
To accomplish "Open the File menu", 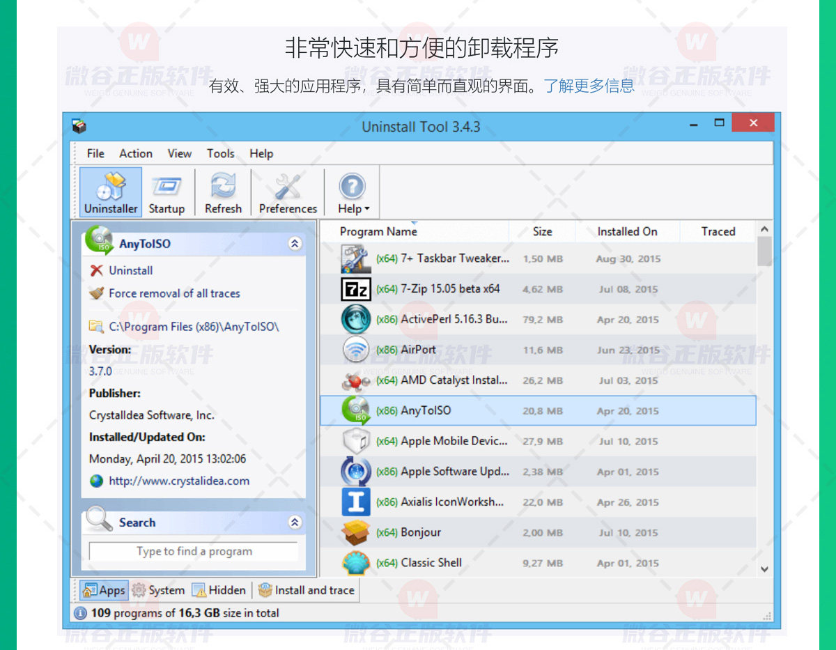I will 95,153.
